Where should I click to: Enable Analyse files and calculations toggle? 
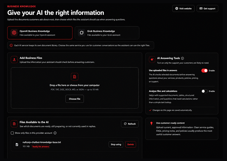pos(204,91)
